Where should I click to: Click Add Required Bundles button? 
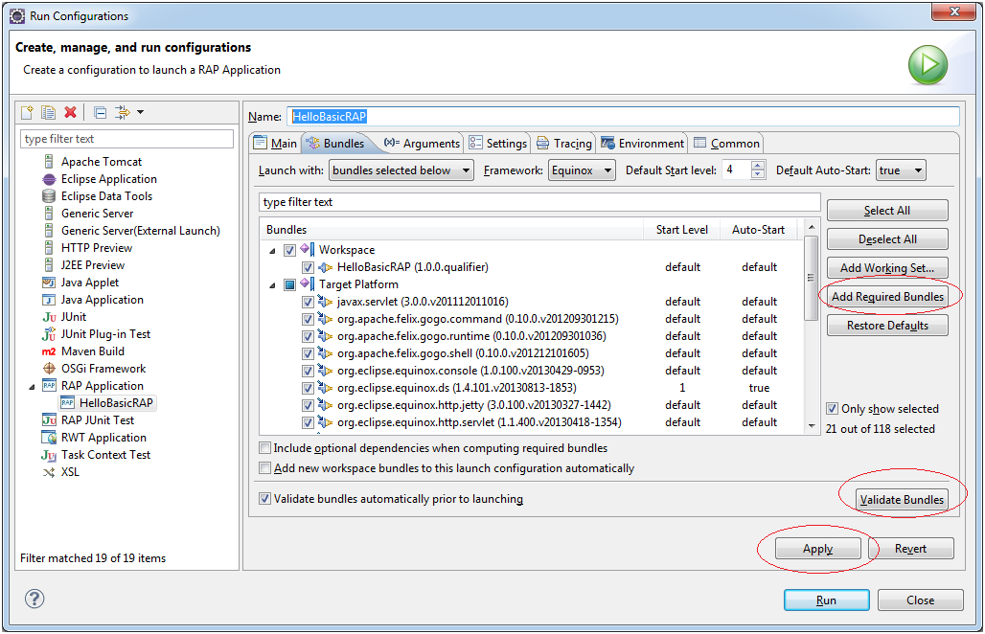887,296
